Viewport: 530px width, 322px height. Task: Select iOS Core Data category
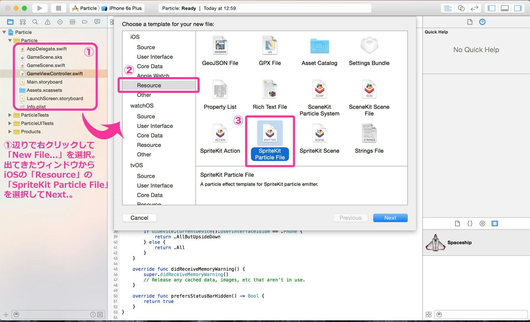pyautogui.click(x=150, y=66)
